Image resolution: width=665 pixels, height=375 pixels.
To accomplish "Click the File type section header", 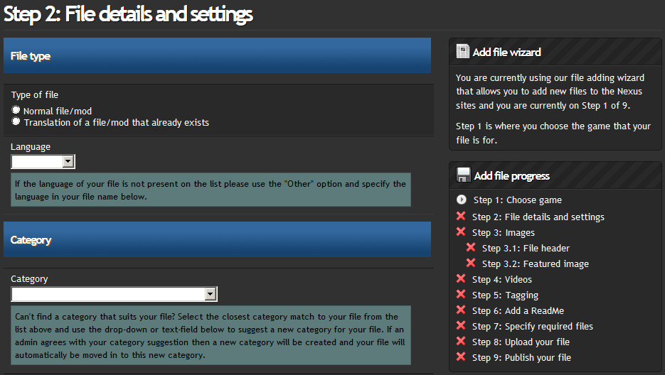I will pos(217,55).
